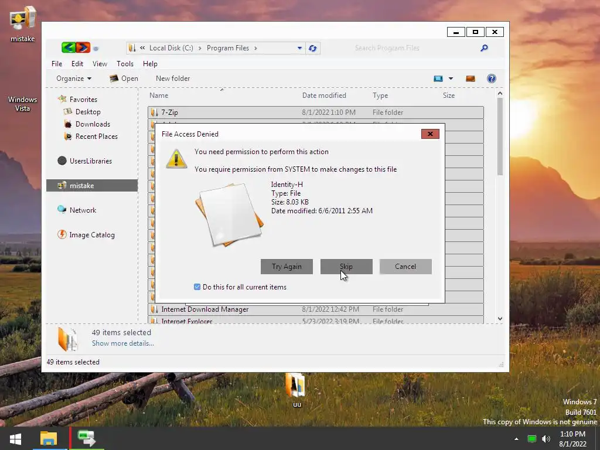Screen dimensions: 600x450
Task: Click Try Again in the dialog
Action: coord(287,267)
